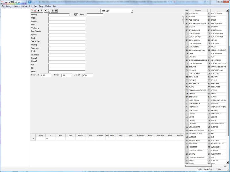Click the Lithology header in the code list
Image resolution: width=230 pixels, height=172 pixels.
[198, 10]
